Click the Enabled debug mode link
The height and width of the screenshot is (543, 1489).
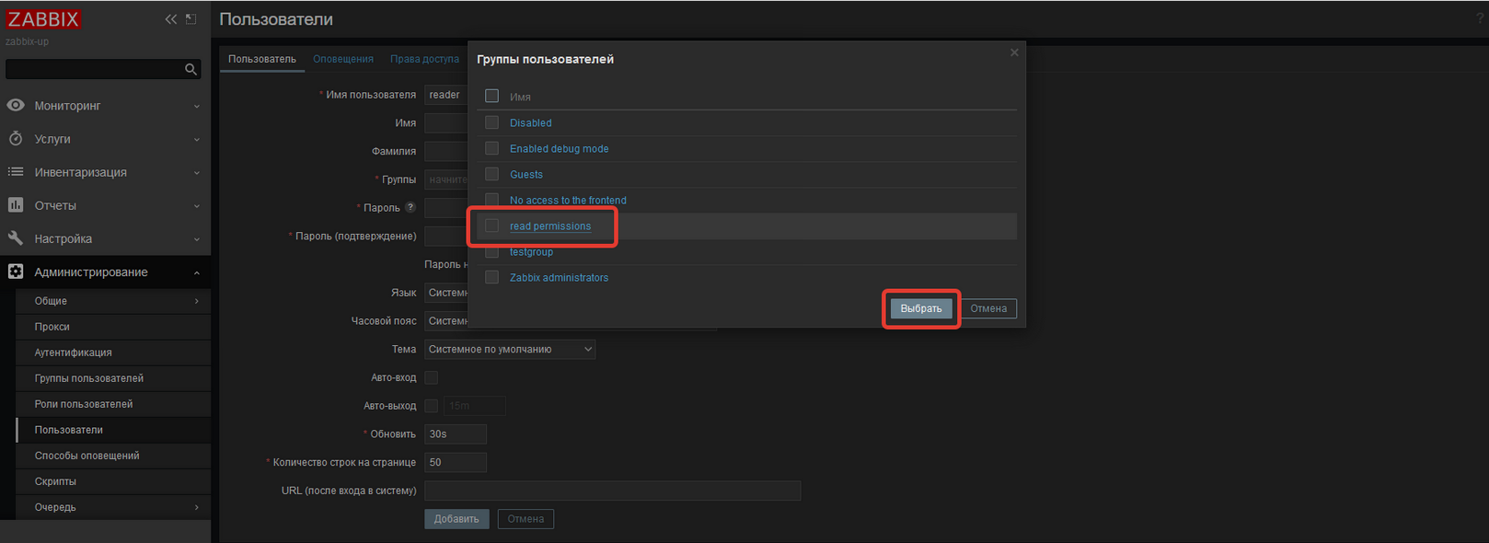[x=560, y=148]
